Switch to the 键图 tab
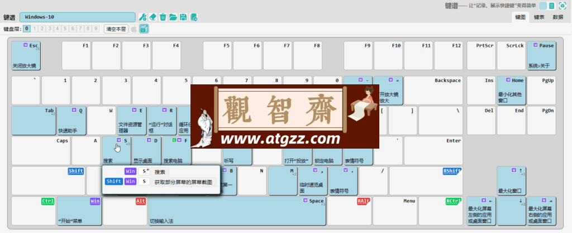This screenshot has width=572, height=233. [520, 17]
